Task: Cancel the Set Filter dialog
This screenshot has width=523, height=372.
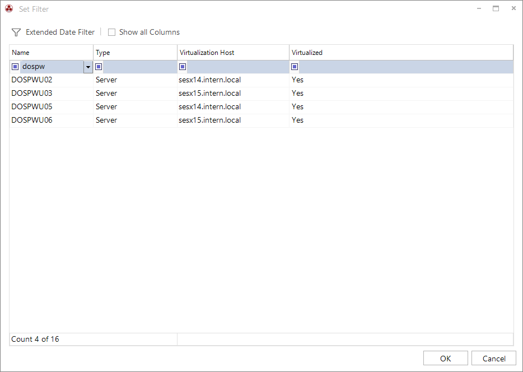Action: point(494,359)
